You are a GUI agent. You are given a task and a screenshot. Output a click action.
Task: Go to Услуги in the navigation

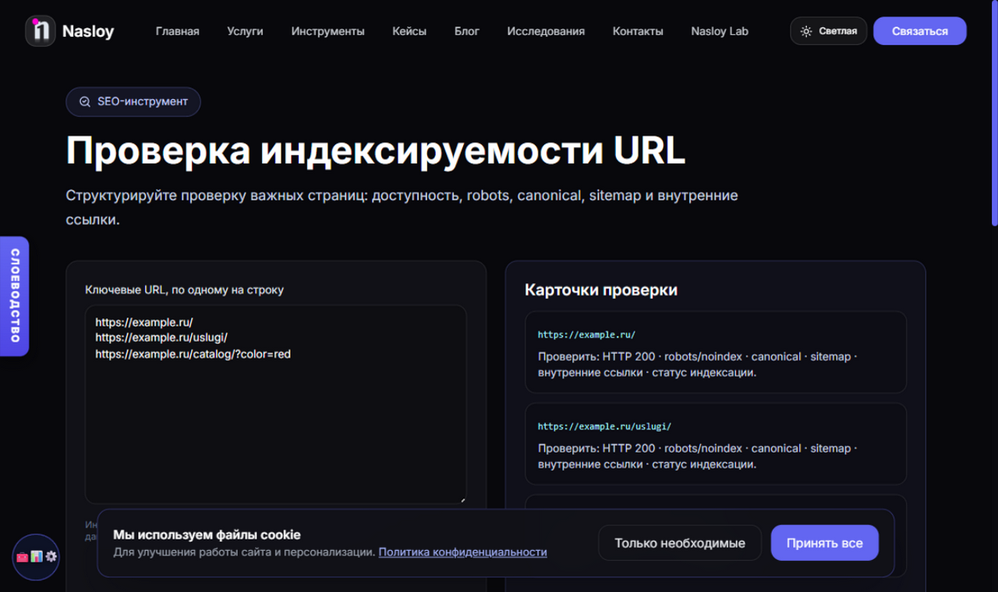coord(245,31)
